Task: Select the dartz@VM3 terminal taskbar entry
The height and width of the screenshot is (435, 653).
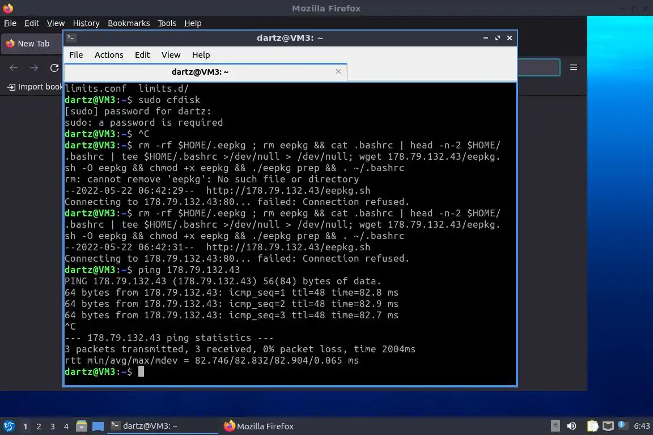Action: point(163,426)
